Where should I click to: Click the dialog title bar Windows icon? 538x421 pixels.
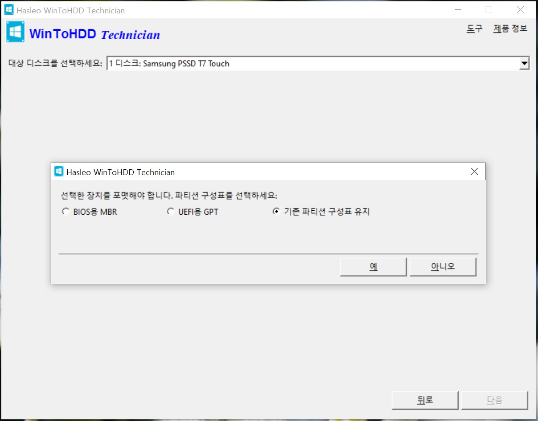(x=59, y=172)
